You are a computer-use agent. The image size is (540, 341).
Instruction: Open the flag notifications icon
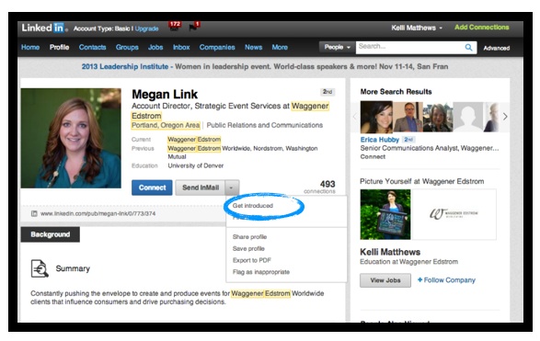[195, 26]
